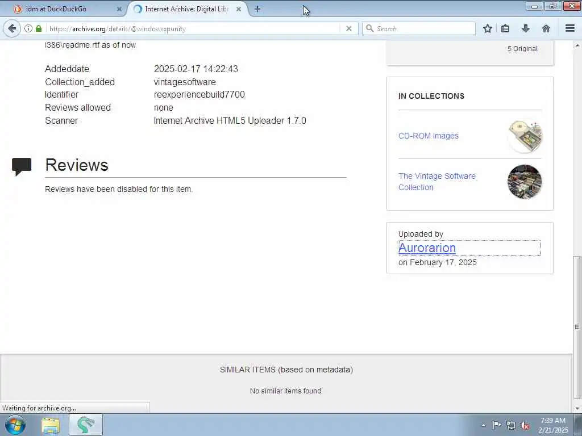Viewport: 582px width, 436px height.
Task: Click the 5 Original text
Action: pos(522,49)
